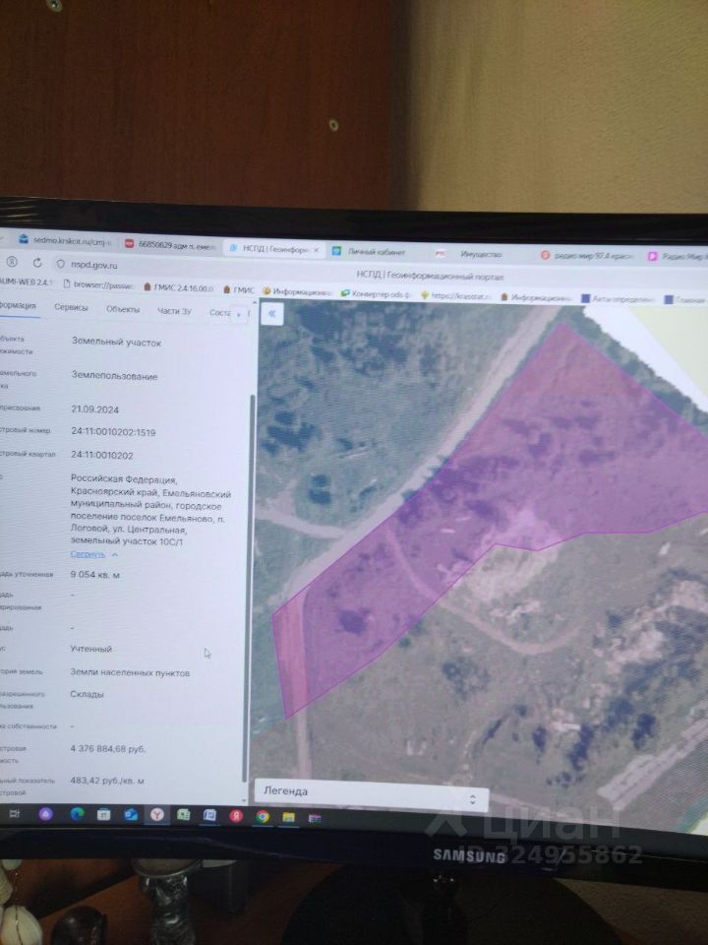Open Outlook from the taskbar

click(131, 815)
